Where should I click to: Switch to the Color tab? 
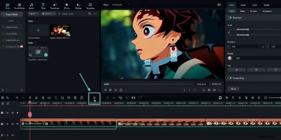pos(255,5)
